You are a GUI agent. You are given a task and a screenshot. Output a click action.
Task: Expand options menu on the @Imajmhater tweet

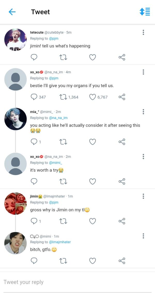coord(143,196)
